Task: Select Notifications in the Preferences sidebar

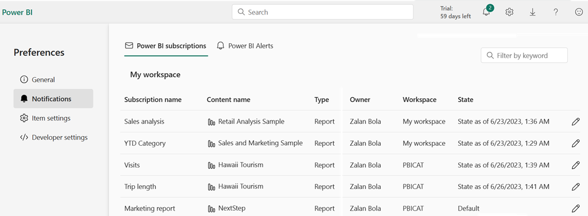Action: click(51, 99)
